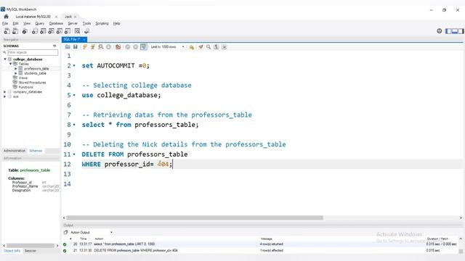
Task: Switch to the Schemas navigator tab
Action: (36, 151)
